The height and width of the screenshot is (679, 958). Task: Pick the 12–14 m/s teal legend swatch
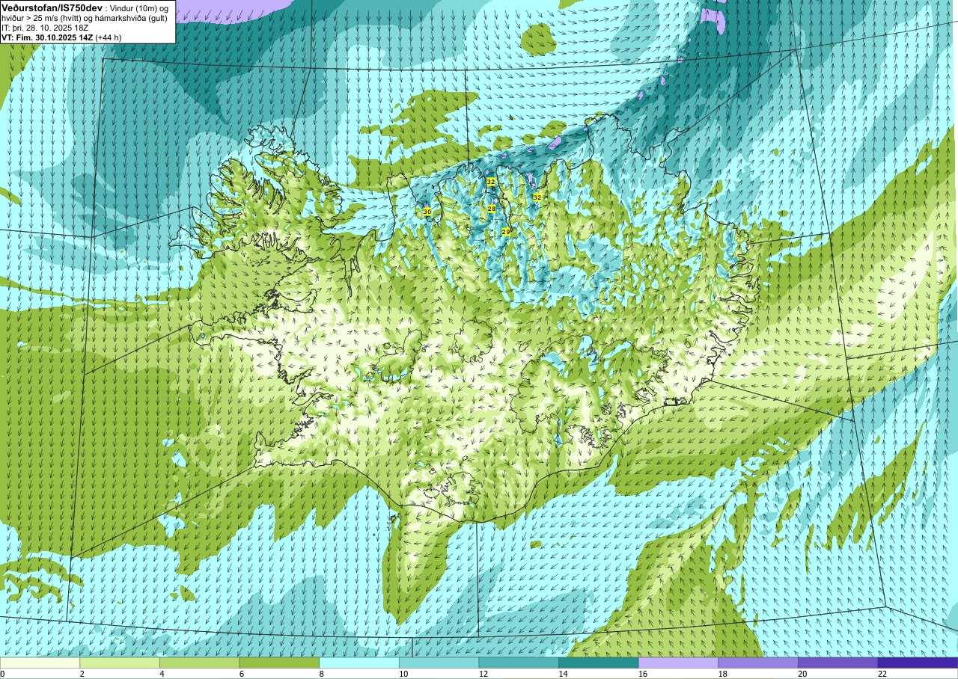click(x=519, y=663)
